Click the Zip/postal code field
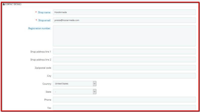 coord(124,68)
